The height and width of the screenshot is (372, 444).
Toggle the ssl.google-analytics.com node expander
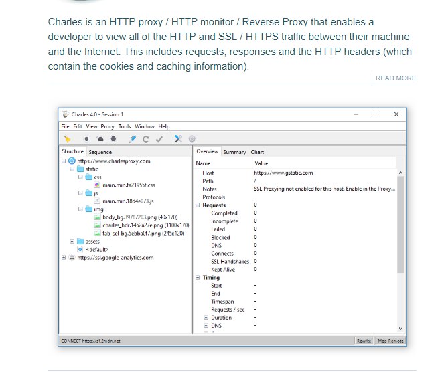(x=64, y=258)
